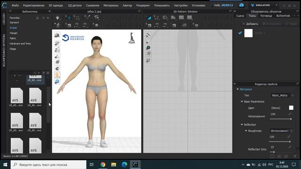The height and width of the screenshot is (169, 301).
Task: Toggle the FABRIC 1 checkmark
Action: tap(240, 33)
